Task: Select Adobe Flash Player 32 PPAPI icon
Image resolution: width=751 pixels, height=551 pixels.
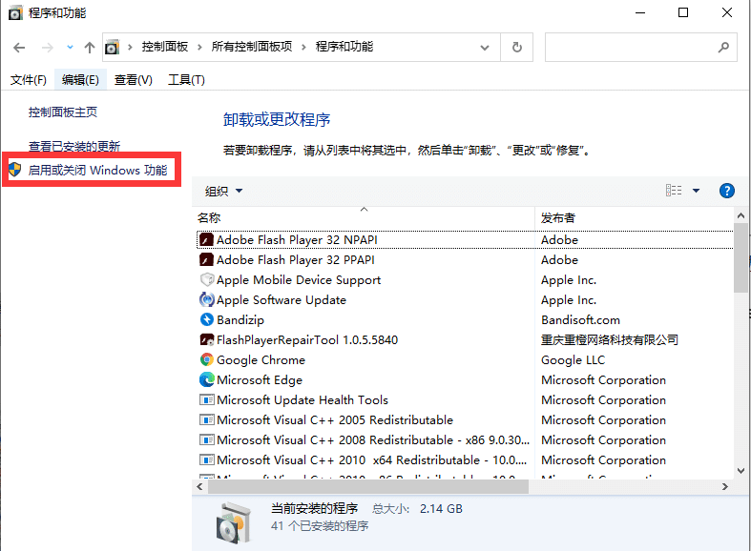Action: pyautogui.click(x=206, y=259)
